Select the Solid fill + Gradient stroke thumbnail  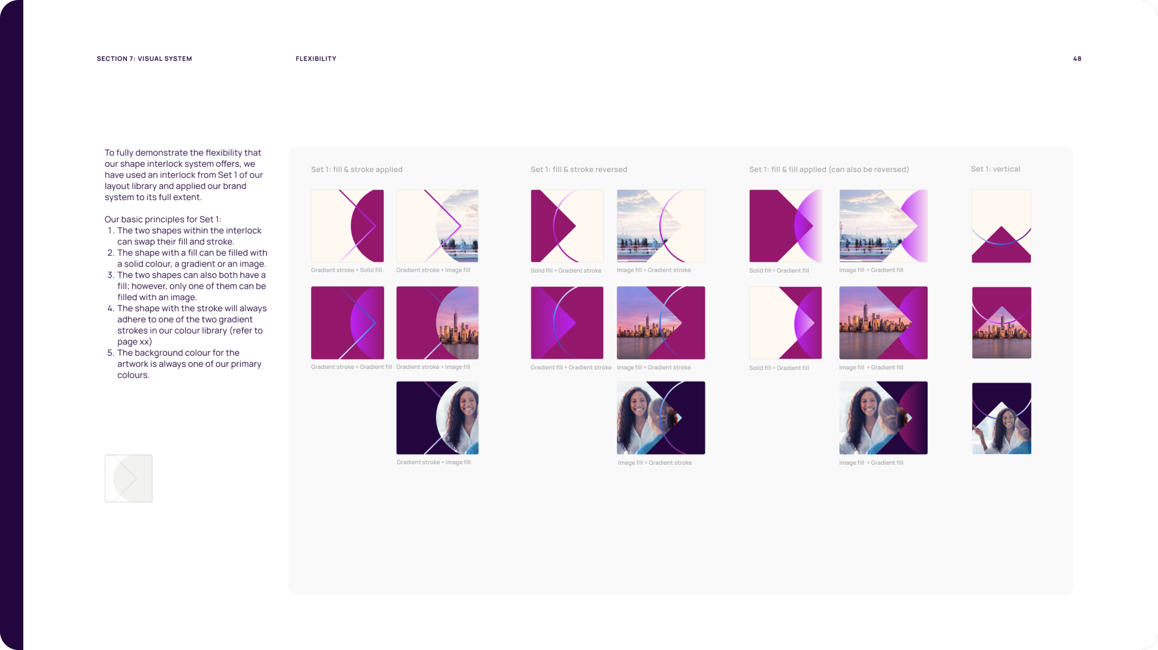click(x=566, y=226)
